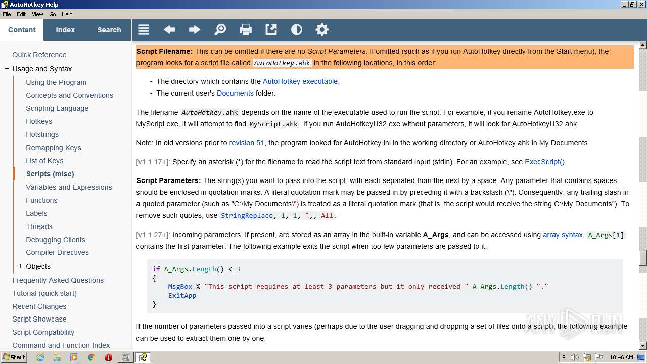
Task: Open Tutorial (quick start)
Action: point(44,293)
